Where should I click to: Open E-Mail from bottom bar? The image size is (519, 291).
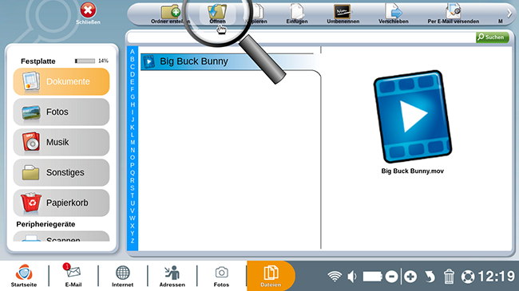click(73, 276)
